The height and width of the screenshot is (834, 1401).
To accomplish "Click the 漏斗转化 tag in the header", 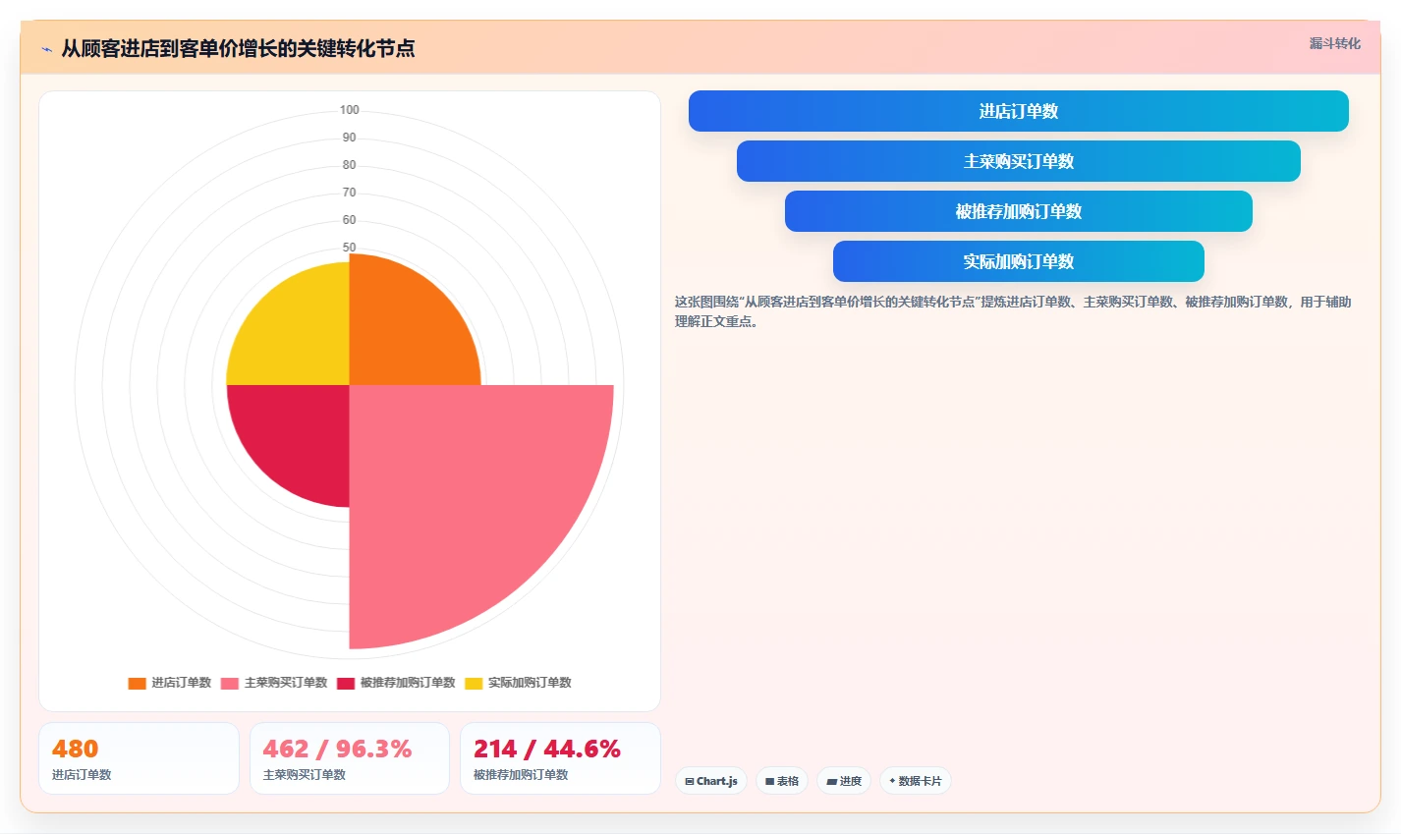I will (x=1334, y=43).
